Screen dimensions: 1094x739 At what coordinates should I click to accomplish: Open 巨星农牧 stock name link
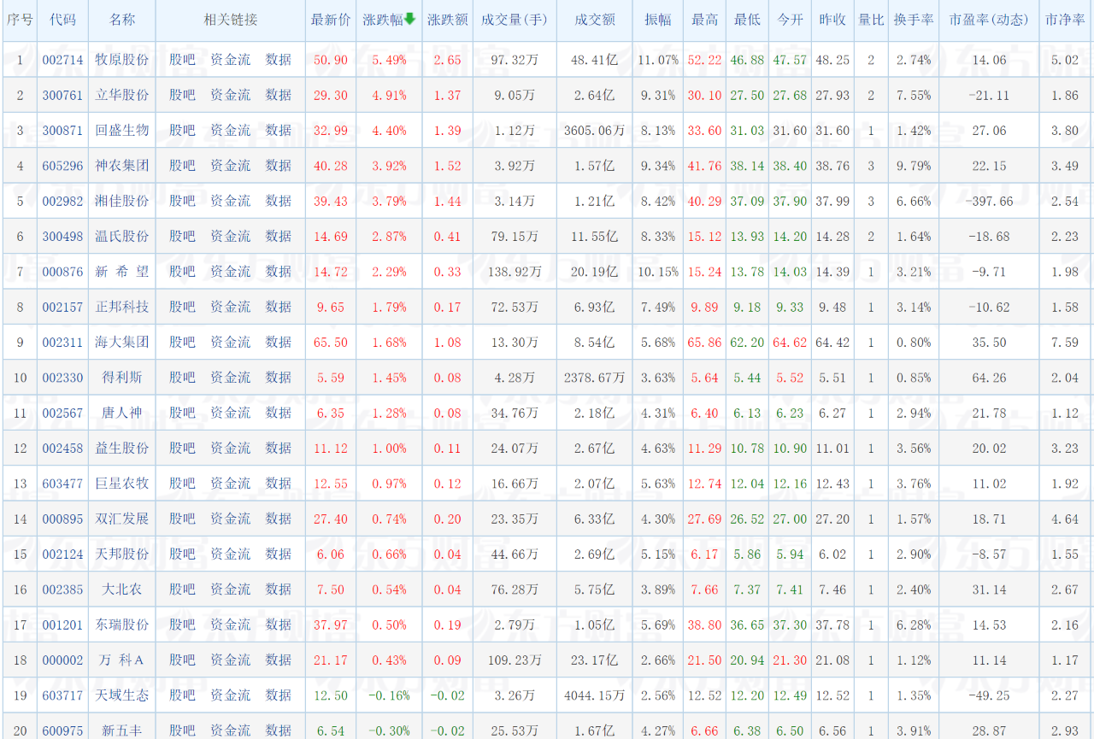122,484
